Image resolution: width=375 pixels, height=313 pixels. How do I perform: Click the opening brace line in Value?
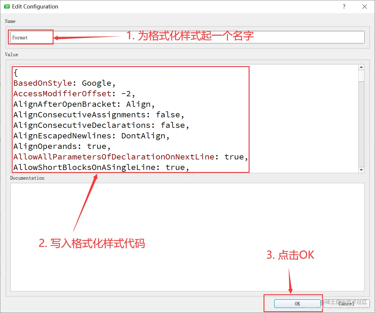(x=16, y=73)
